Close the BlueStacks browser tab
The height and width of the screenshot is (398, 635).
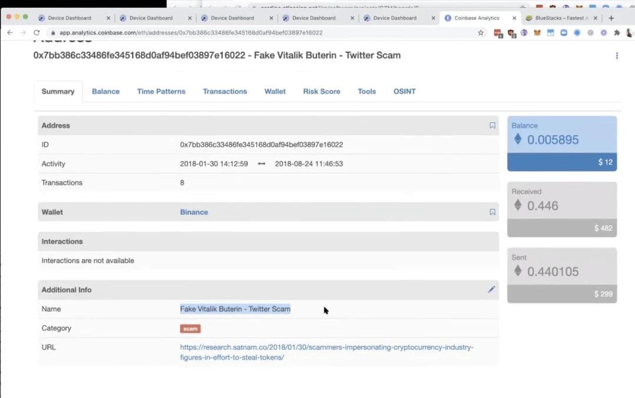click(595, 18)
